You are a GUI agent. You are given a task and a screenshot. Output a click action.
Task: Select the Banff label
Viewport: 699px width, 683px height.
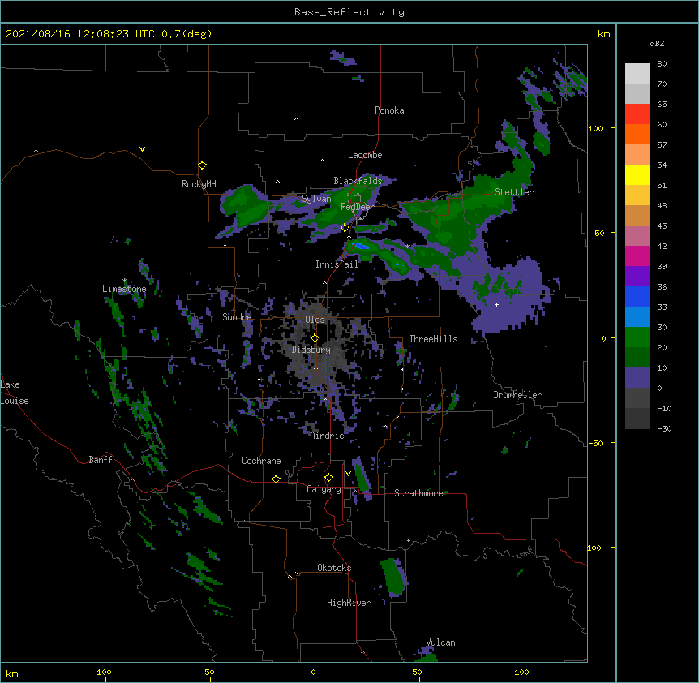point(101,460)
